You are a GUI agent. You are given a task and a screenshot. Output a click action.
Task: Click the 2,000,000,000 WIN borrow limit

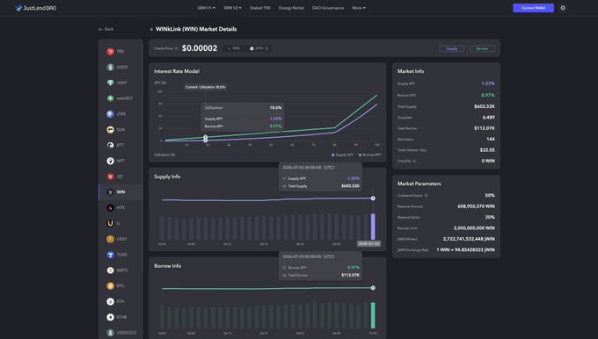[474, 227]
